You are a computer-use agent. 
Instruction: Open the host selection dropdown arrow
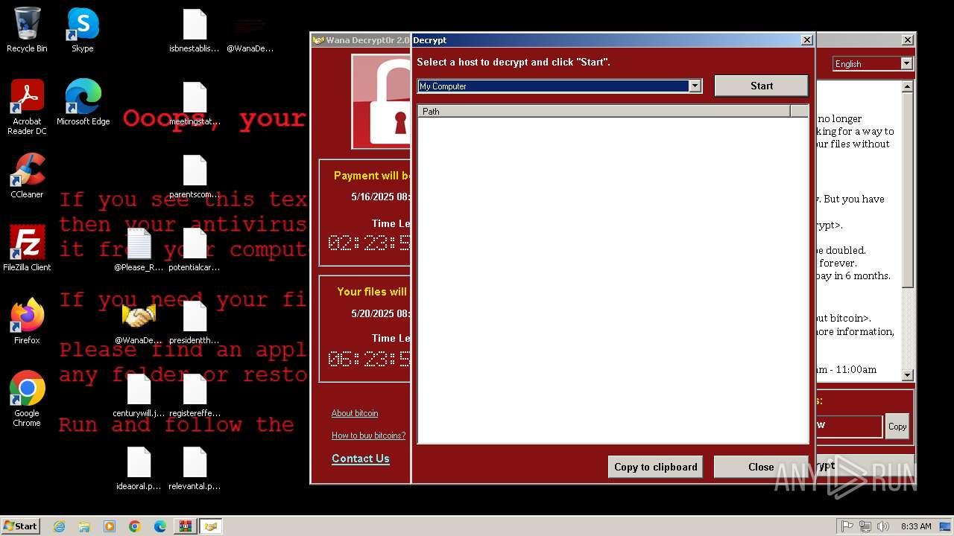pyautogui.click(x=695, y=86)
